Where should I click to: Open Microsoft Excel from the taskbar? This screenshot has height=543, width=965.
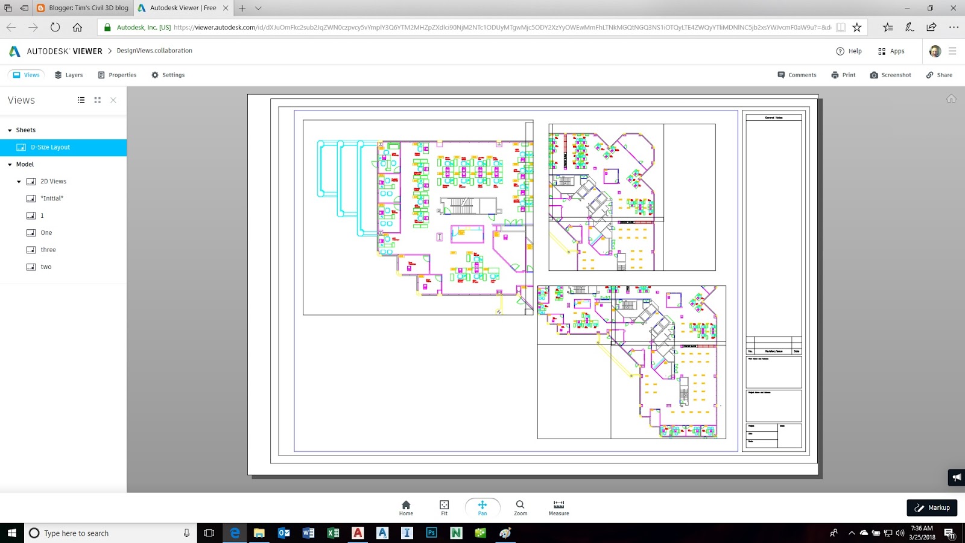click(333, 533)
